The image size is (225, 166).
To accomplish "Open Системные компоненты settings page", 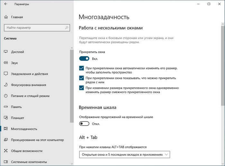I will (x=29, y=162).
